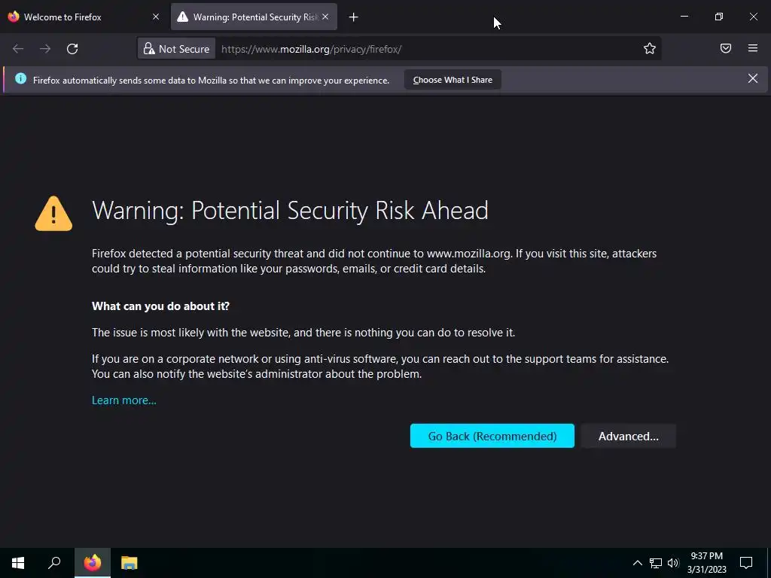Restore down the Firefox window

click(719, 17)
